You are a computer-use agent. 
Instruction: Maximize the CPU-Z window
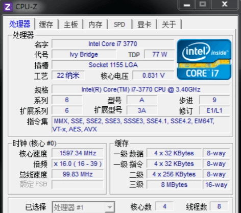click(x=203, y=5)
